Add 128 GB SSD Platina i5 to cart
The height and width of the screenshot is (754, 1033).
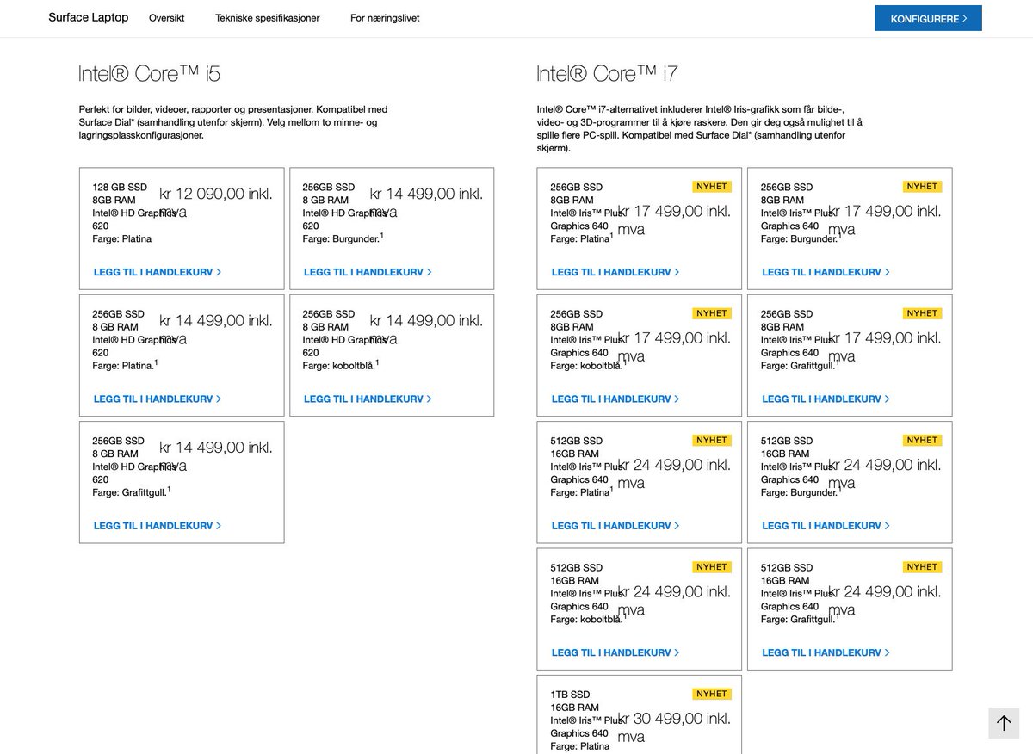pos(158,272)
